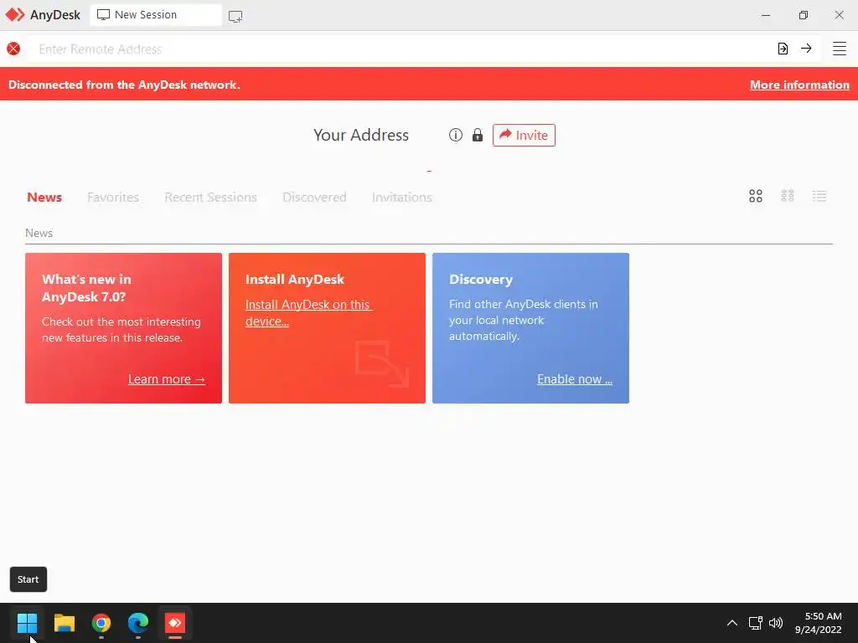Image resolution: width=858 pixels, height=643 pixels.
Task: Switch to list view layout
Action: pyautogui.click(x=819, y=196)
